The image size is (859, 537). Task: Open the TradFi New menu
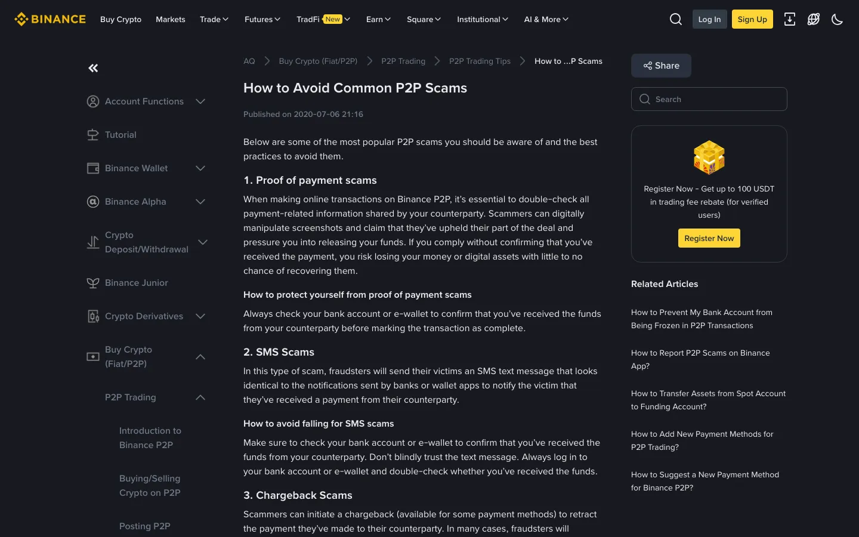pos(323,19)
